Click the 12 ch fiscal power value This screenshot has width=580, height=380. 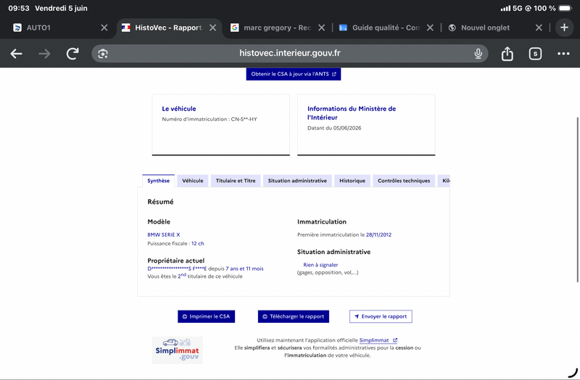pyautogui.click(x=197, y=243)
